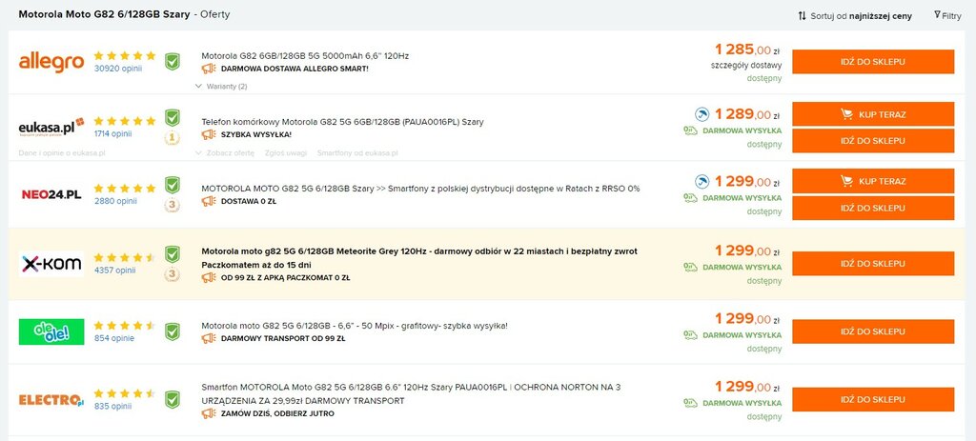Go to shop for the ole ole! offer
Image resolution: width=976 pixels, height=441 pixels.
pos(873,331)
